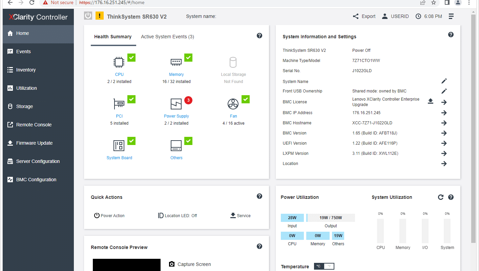Click the PCI health icon
Screen dimensions: 479x271
(119, 104)
